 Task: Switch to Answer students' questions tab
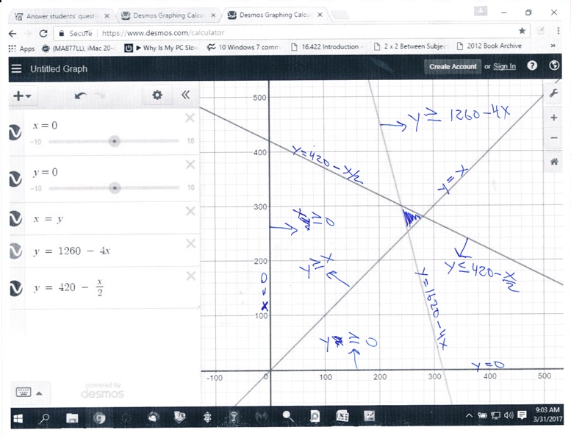click(62, 16)
